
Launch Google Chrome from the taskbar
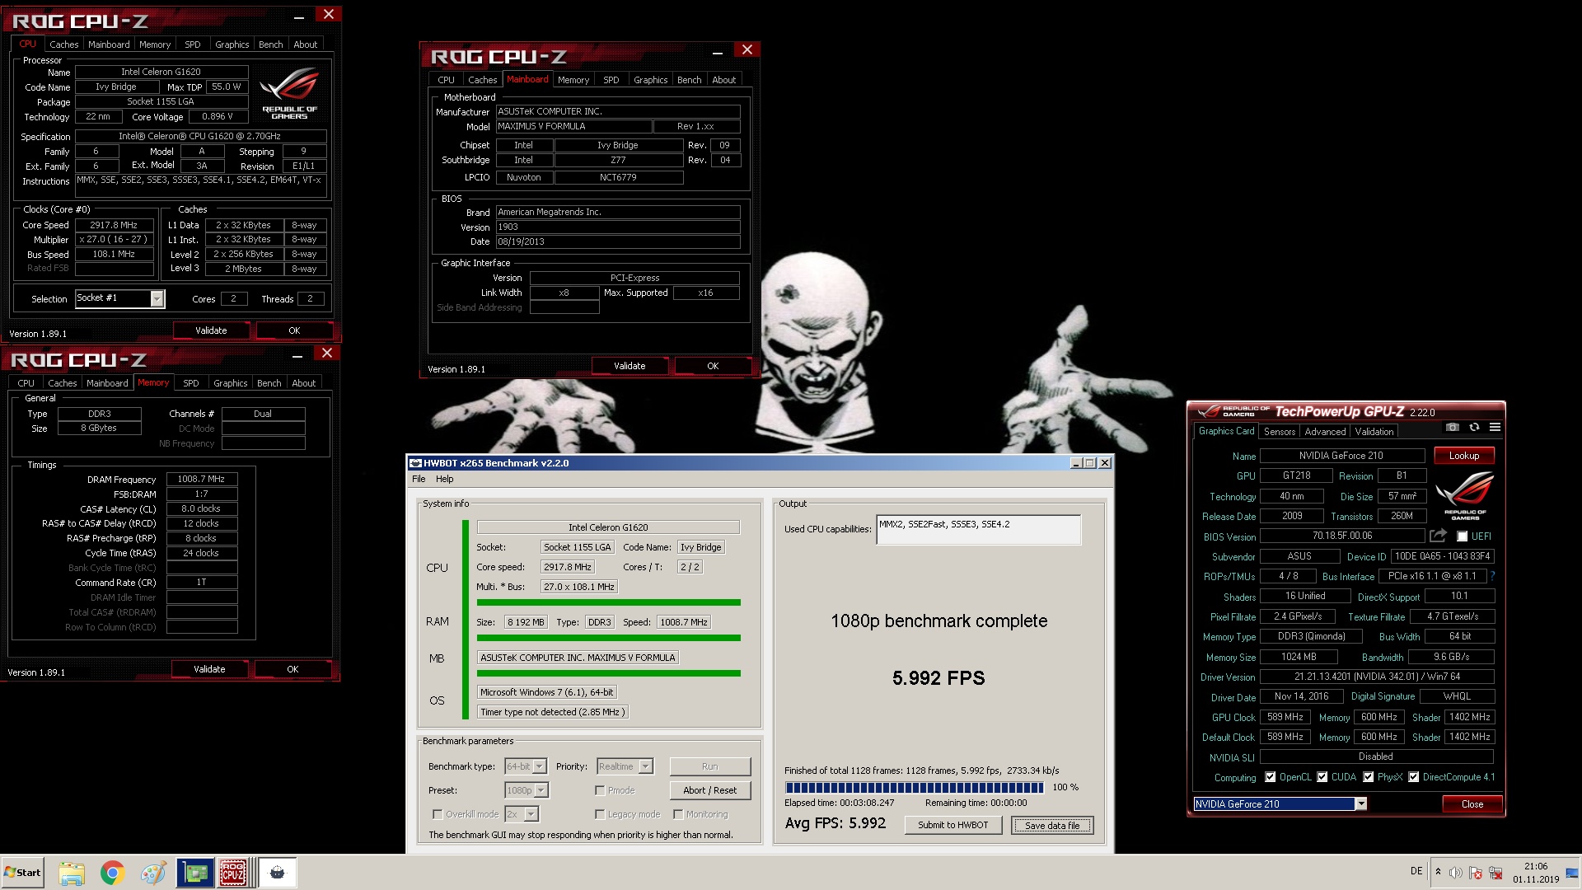click(112, 873)
